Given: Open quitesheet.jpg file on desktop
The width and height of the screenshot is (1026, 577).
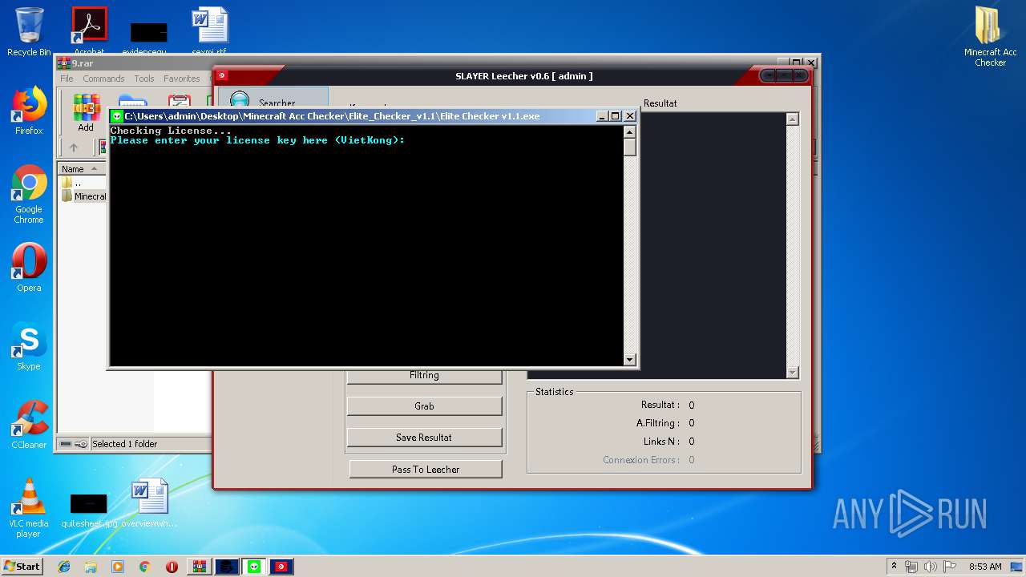Looking at the screenshot, I should 88,509.
